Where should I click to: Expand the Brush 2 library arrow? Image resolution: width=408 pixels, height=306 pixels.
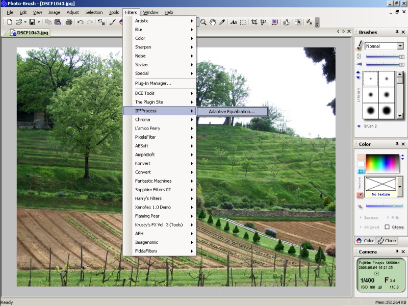click(359, 126)
